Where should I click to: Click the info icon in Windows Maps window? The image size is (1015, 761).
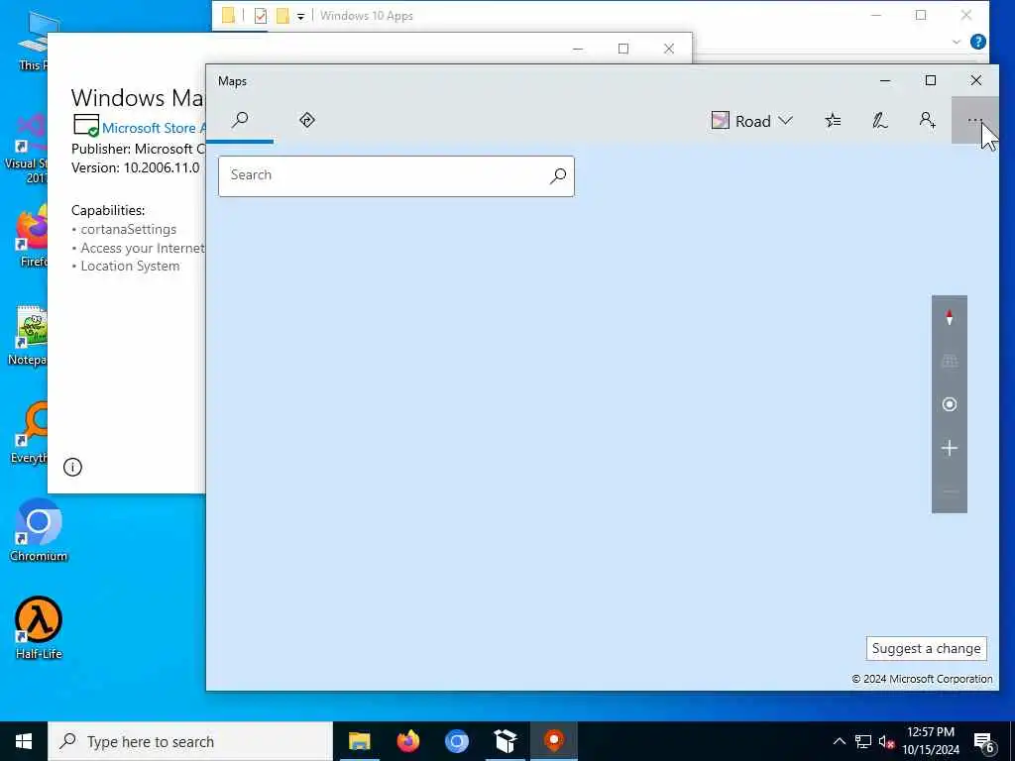click(x=72, y=468)
